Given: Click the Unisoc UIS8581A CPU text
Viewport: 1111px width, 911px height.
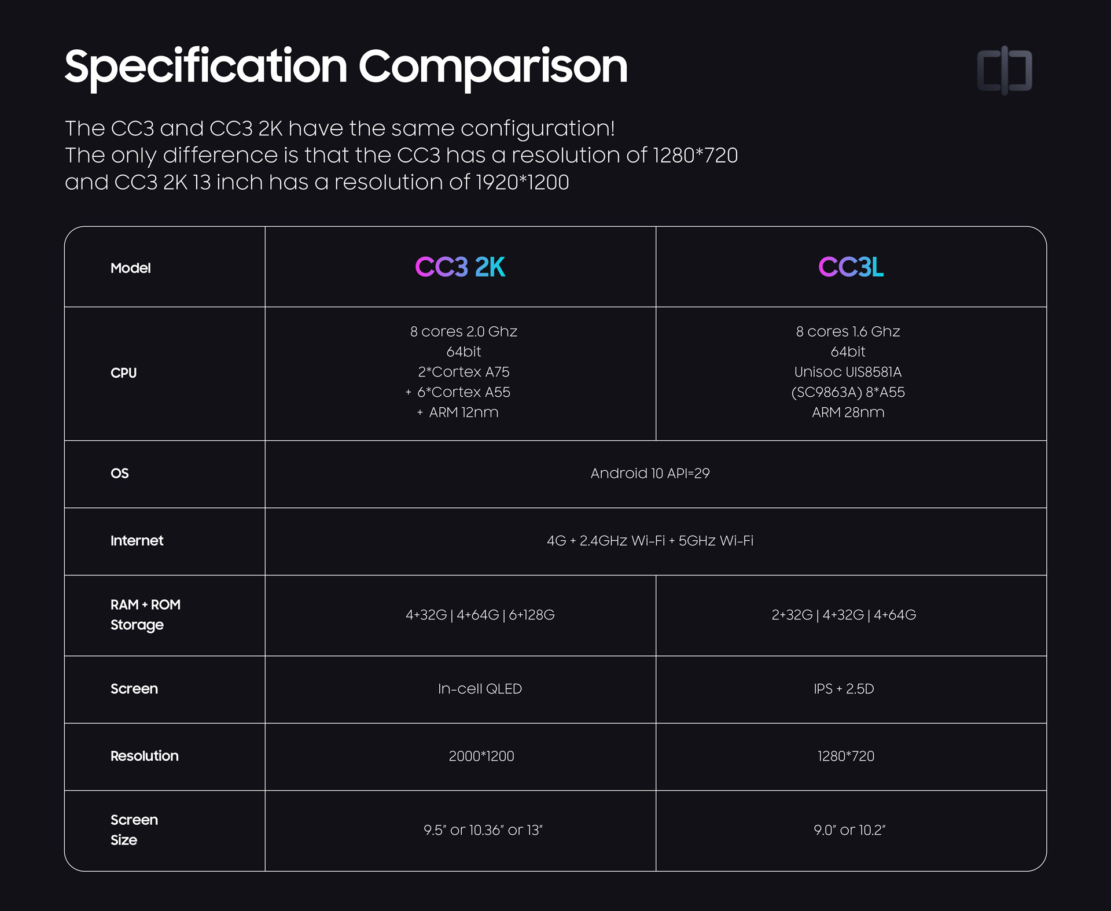Looking at the screenshot, I should (848, 372).
